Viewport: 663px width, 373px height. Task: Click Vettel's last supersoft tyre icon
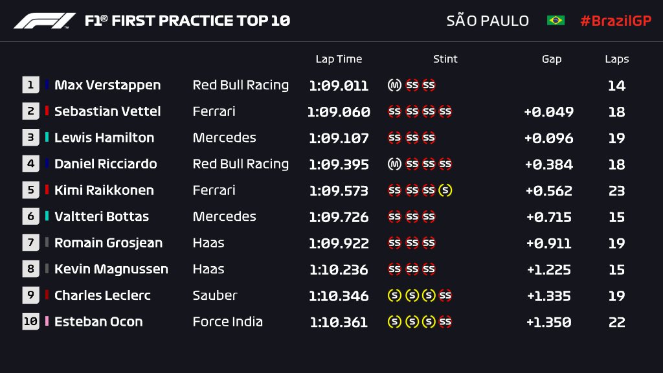445,111
